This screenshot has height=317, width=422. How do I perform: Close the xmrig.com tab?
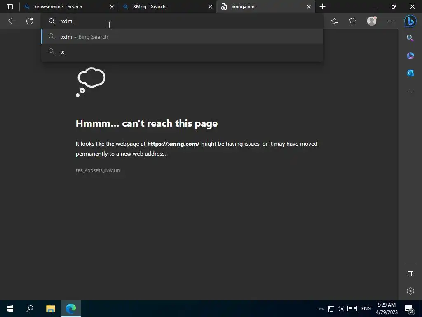pos(309,7)
